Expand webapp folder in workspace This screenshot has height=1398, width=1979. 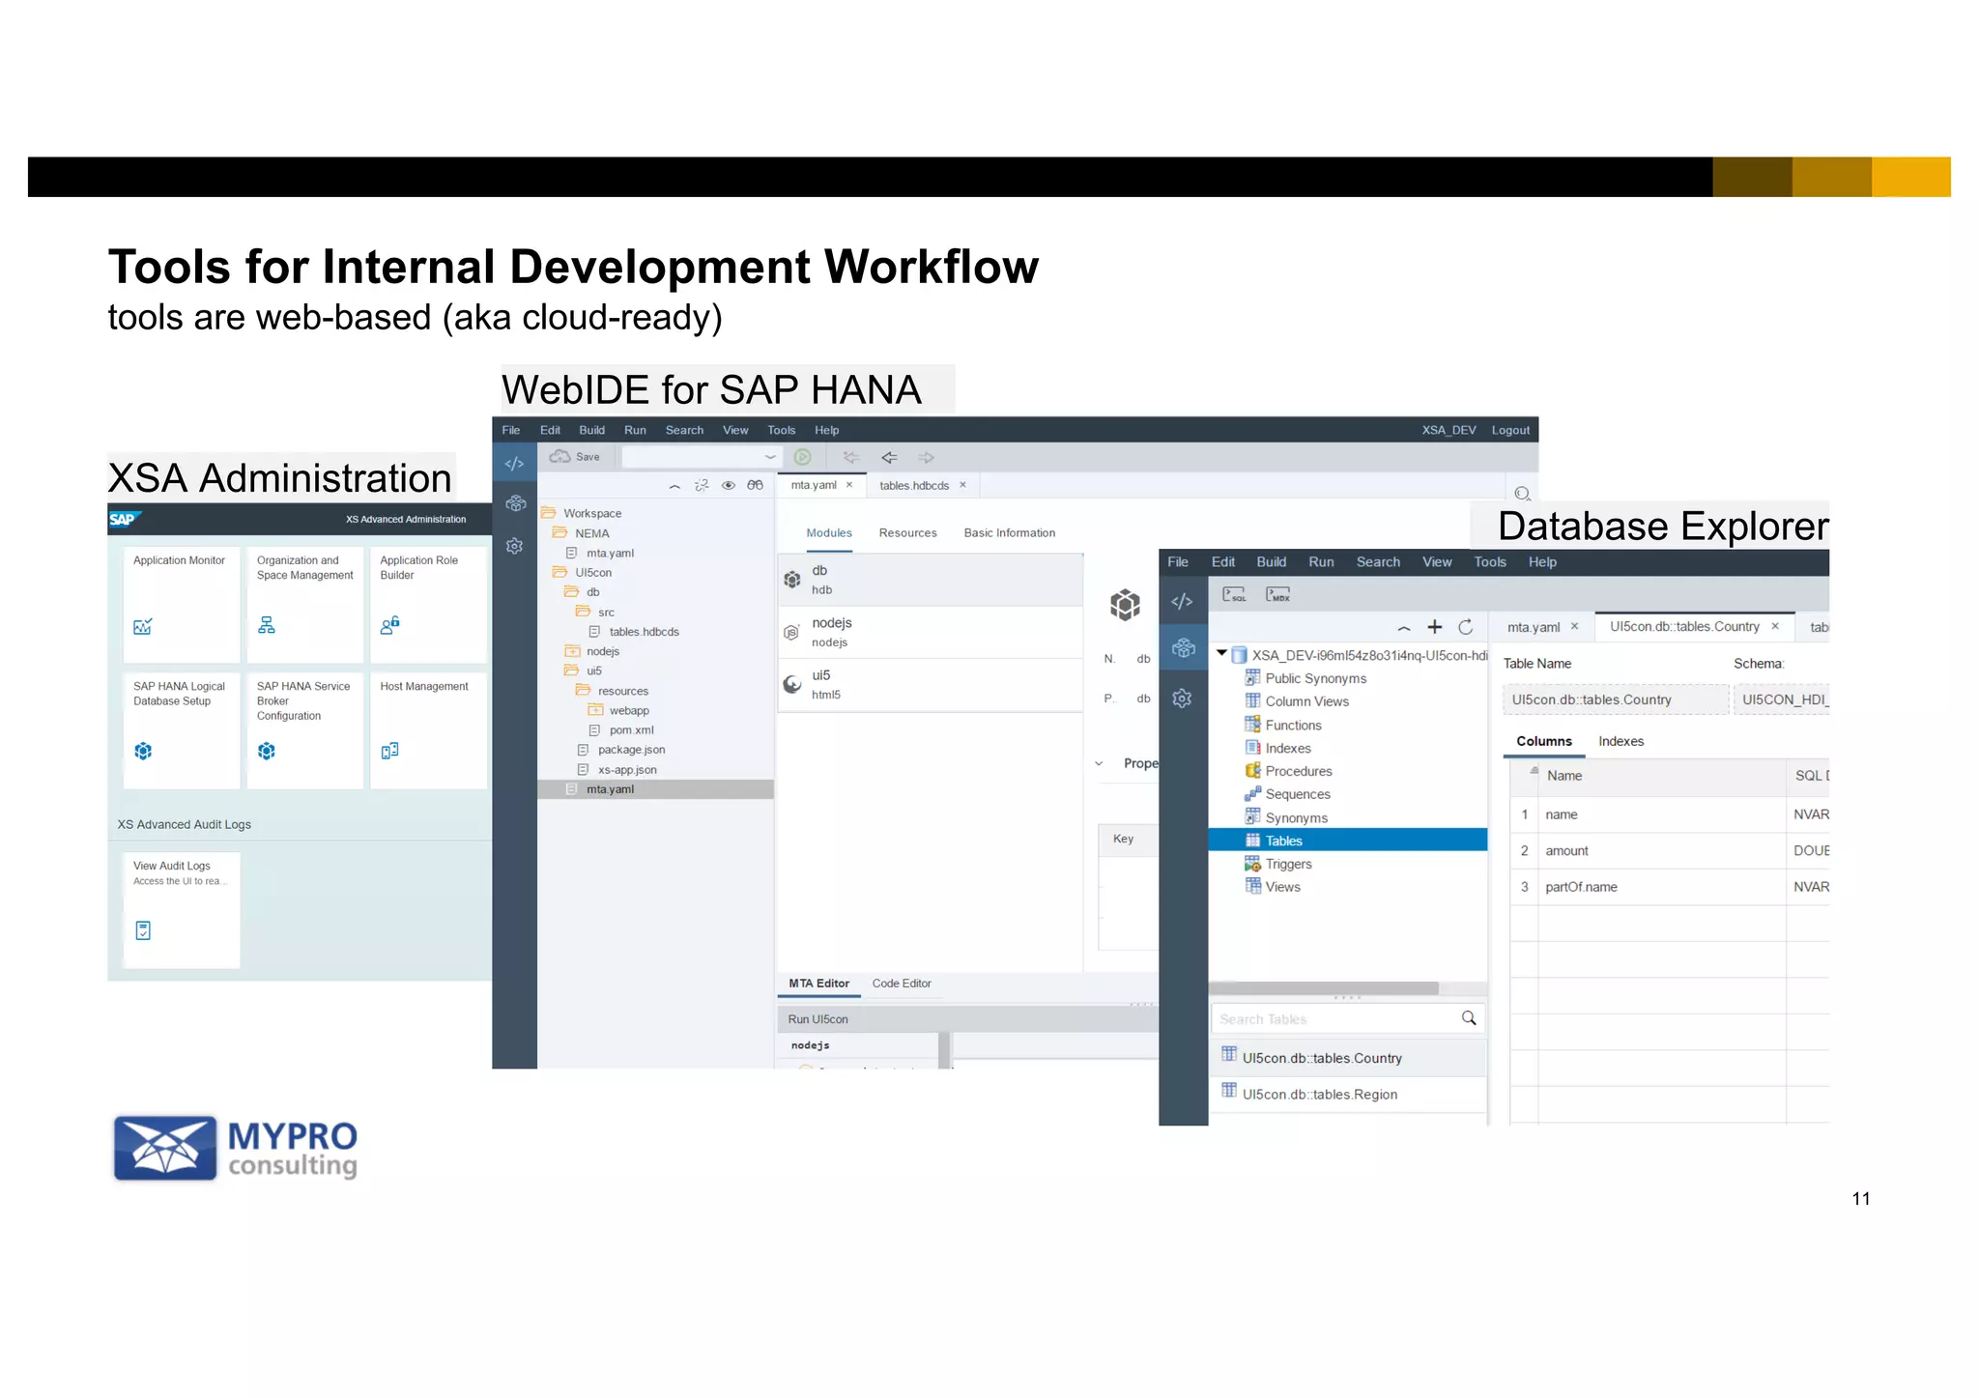pyautogui.click(x=595, y=710)
